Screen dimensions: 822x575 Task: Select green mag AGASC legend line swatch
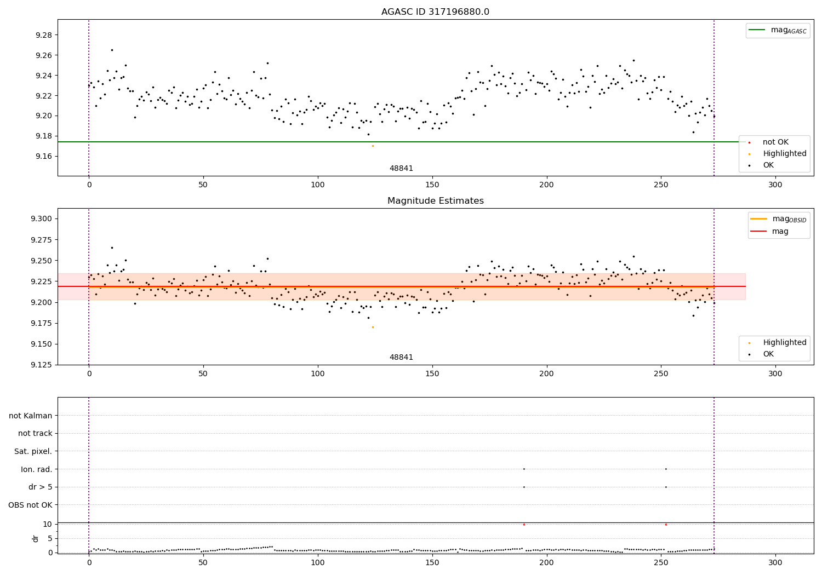(x=757, y=30)
